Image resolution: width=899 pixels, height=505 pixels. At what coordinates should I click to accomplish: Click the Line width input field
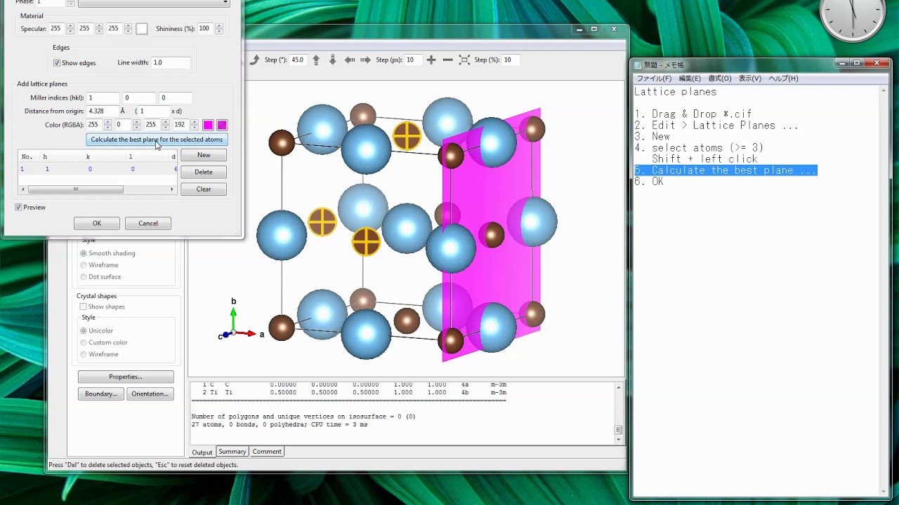point(171,62)
